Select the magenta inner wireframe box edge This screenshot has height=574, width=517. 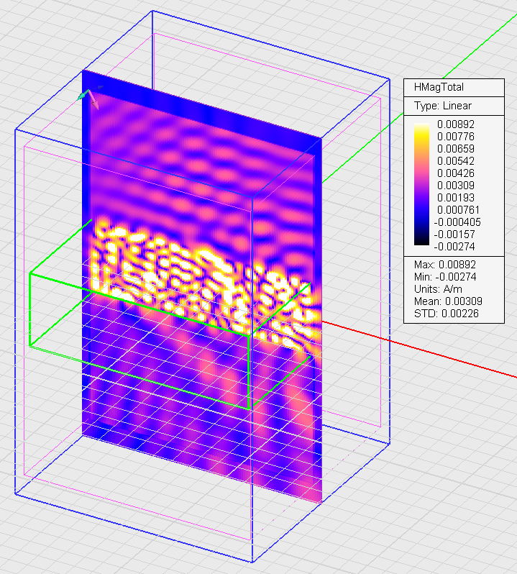point(25,324)
